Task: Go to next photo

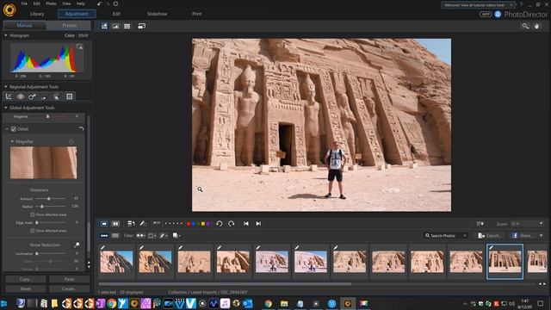Action: 258,224
